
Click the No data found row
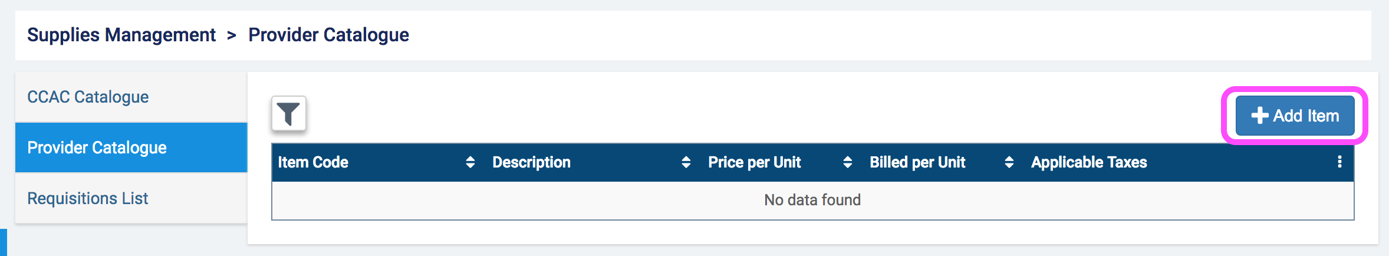[x=812, y=200]
